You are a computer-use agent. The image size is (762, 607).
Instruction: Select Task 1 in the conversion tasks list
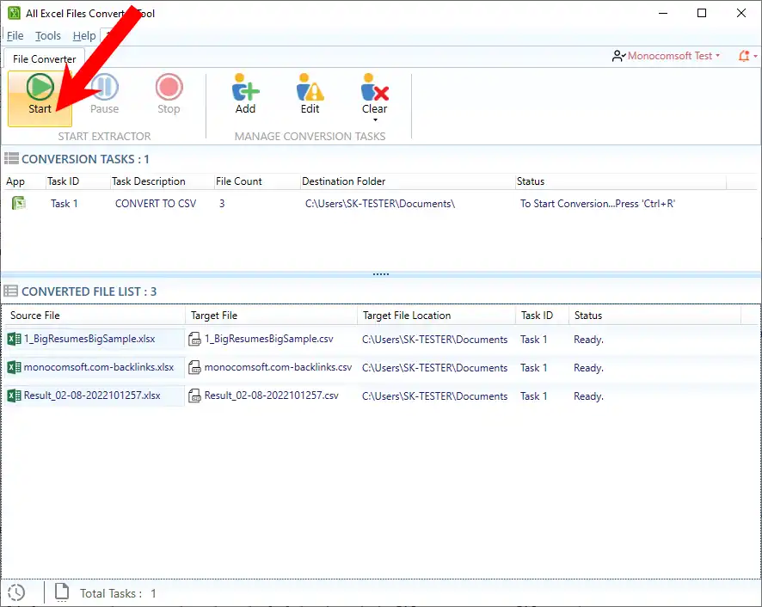click(x=65, y=204)
